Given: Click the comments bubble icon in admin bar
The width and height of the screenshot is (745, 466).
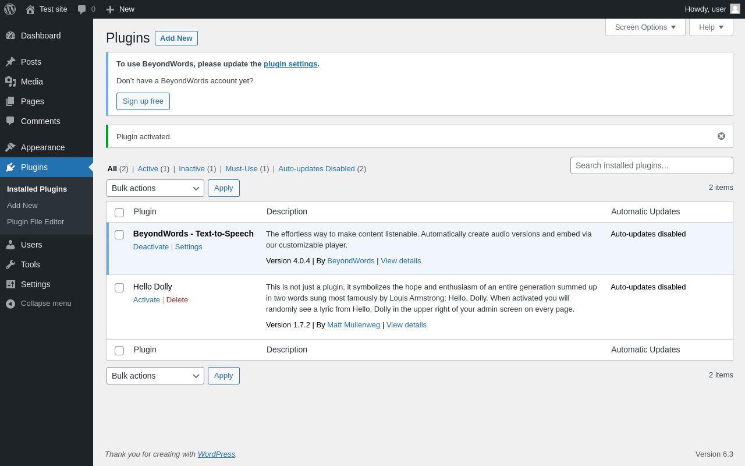Looking at the screenshot, I should tap(82, 9).
